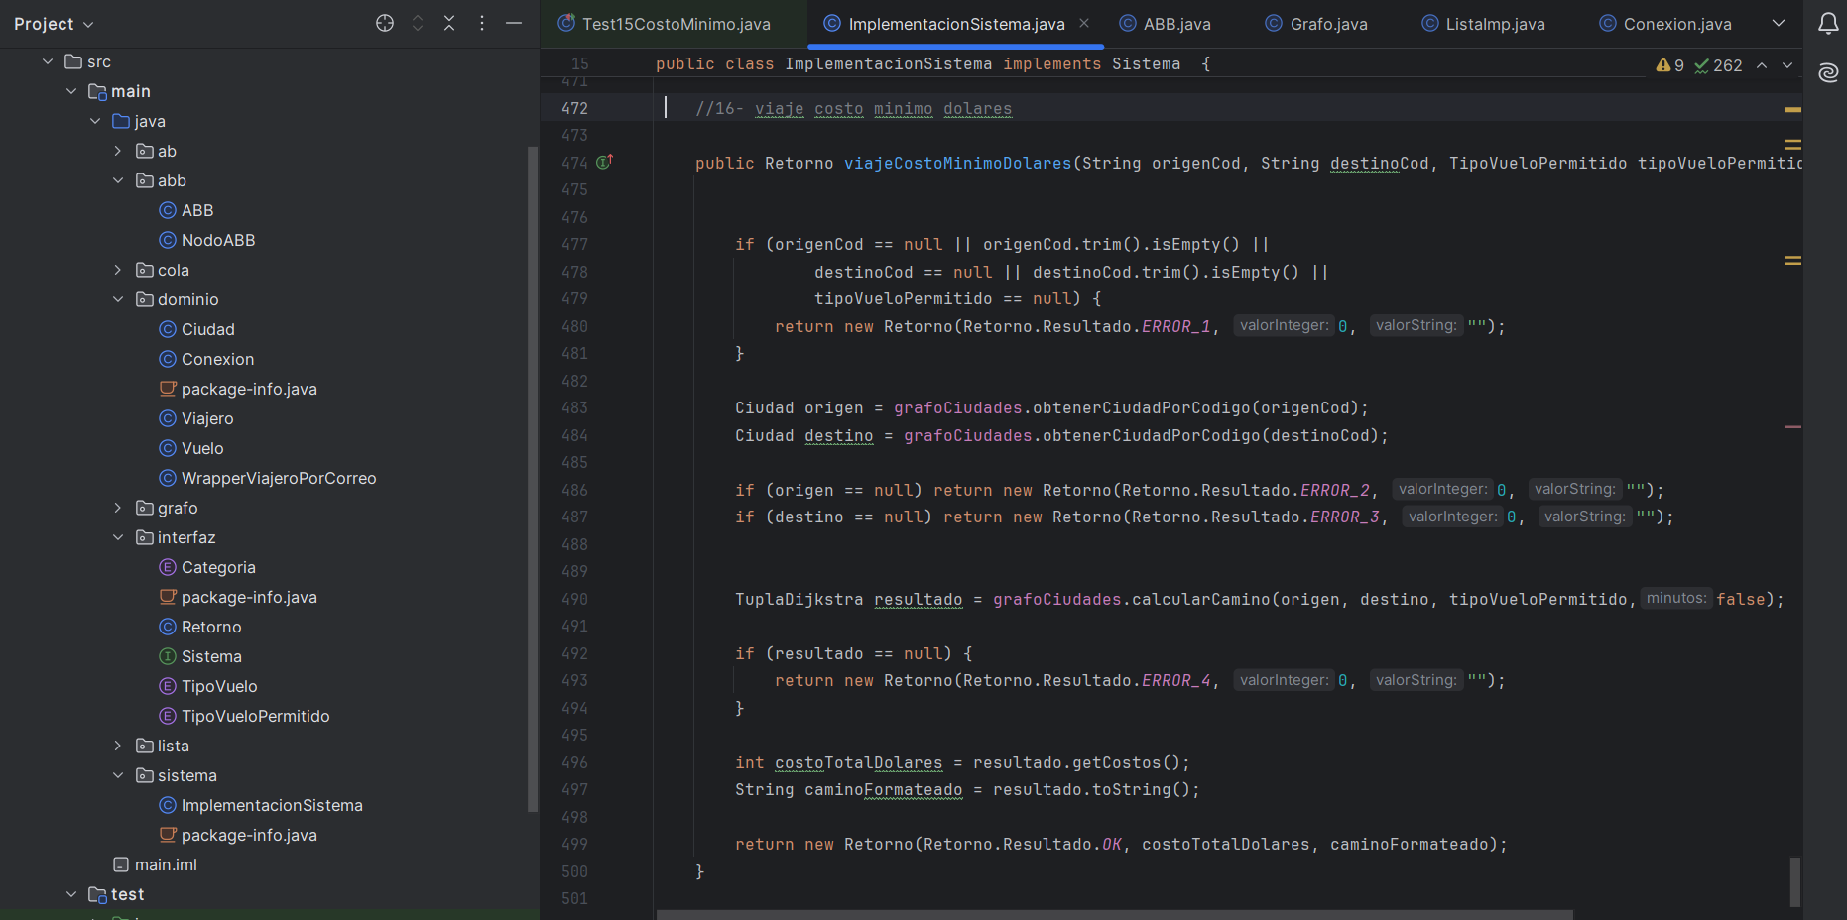1847x920 pixels.
Task: Open package-info.java under sistema
Action: [x=238, y=835]
